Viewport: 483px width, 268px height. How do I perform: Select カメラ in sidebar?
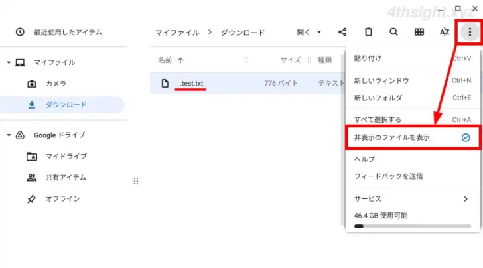pyautogui.click(x=56, y=84)
